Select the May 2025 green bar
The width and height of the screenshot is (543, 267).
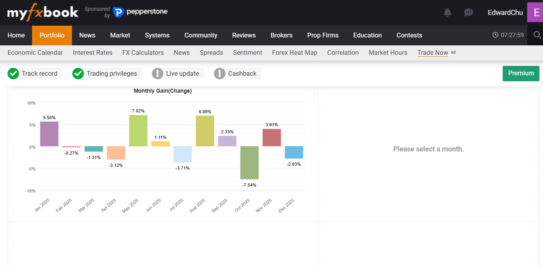pos(138,131)
